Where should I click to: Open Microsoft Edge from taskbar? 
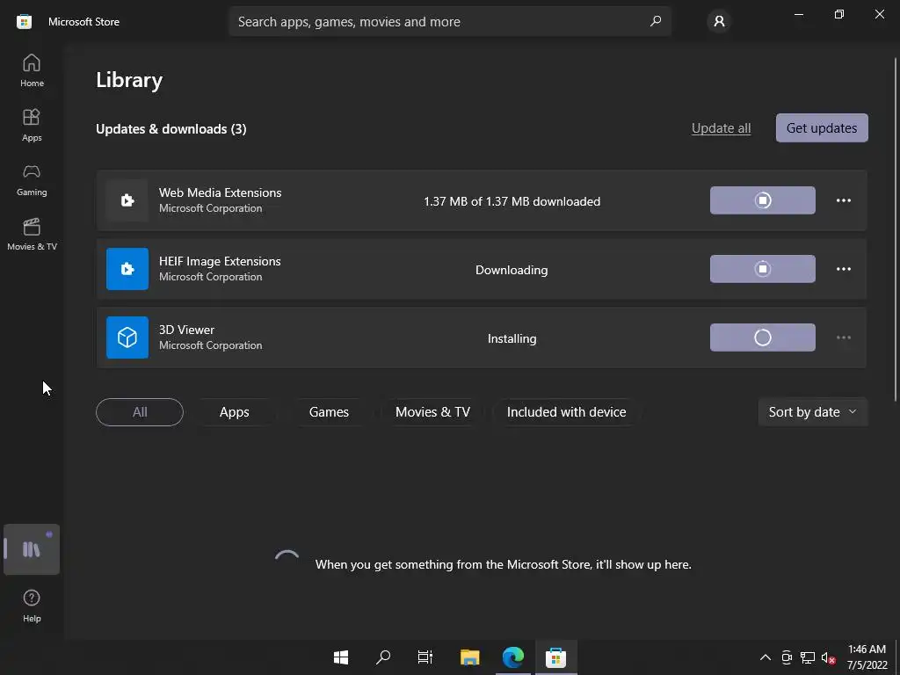point(513,657)
